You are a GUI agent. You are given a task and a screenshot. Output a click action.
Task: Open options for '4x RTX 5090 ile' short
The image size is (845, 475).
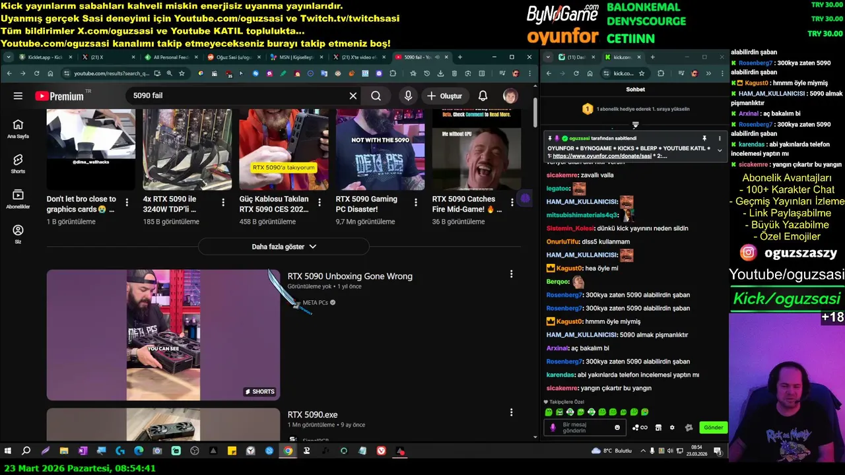point(223,203)
